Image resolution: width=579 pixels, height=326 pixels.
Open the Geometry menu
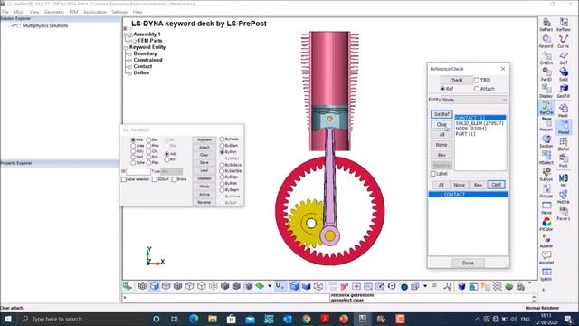pos(54,12)
